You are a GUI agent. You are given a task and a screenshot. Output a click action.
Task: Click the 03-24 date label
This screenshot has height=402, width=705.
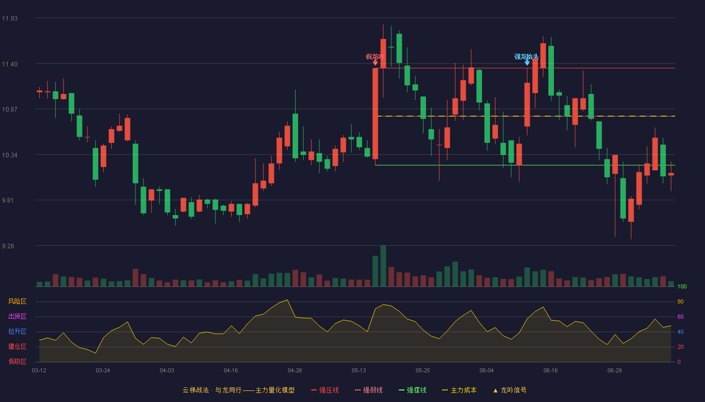tap(103, 370)
